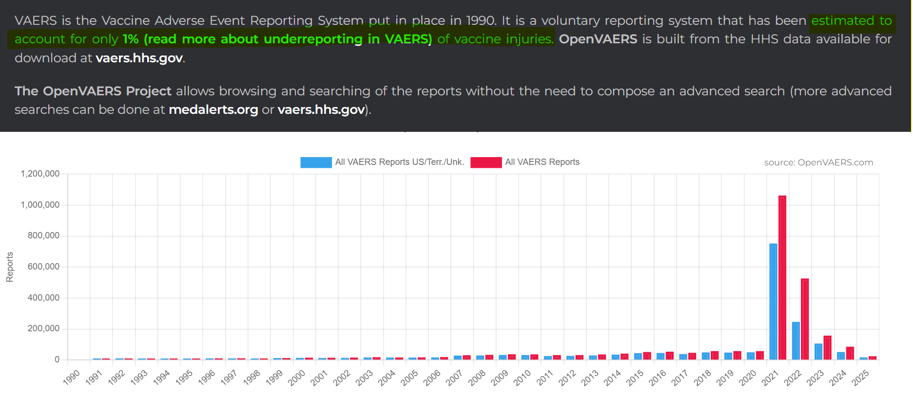The height and width of the screenshot is (395, 913).
Task: Click the 'source: OpenVAERS.com' text
Action: (818, 162)
